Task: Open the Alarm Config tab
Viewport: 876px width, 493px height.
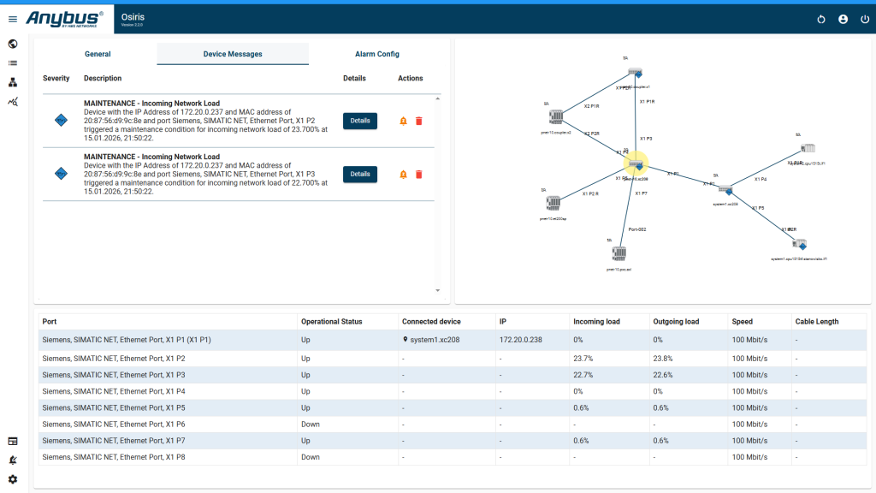Action: pyautogui.click(x=377, y=54)
